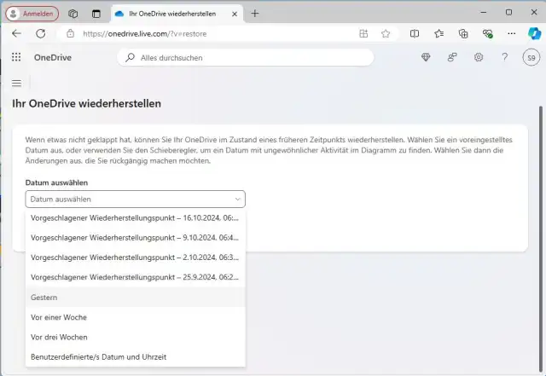Open the tab actions menu icon
The image size is (546, 376).
tap(96, 14)
